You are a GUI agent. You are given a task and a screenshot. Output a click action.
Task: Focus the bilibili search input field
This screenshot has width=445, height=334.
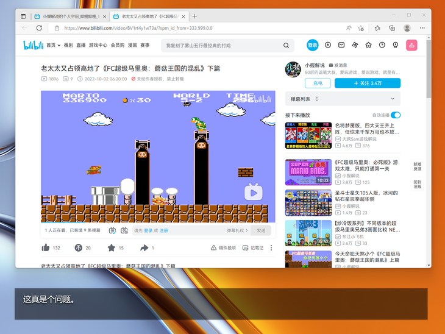coord(222,45)
